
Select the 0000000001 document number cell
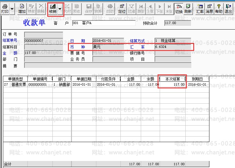[40, 84]
